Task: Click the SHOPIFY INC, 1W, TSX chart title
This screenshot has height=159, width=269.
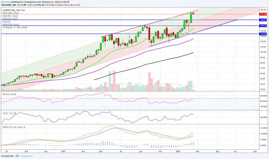Action: [x=14, y=10]
